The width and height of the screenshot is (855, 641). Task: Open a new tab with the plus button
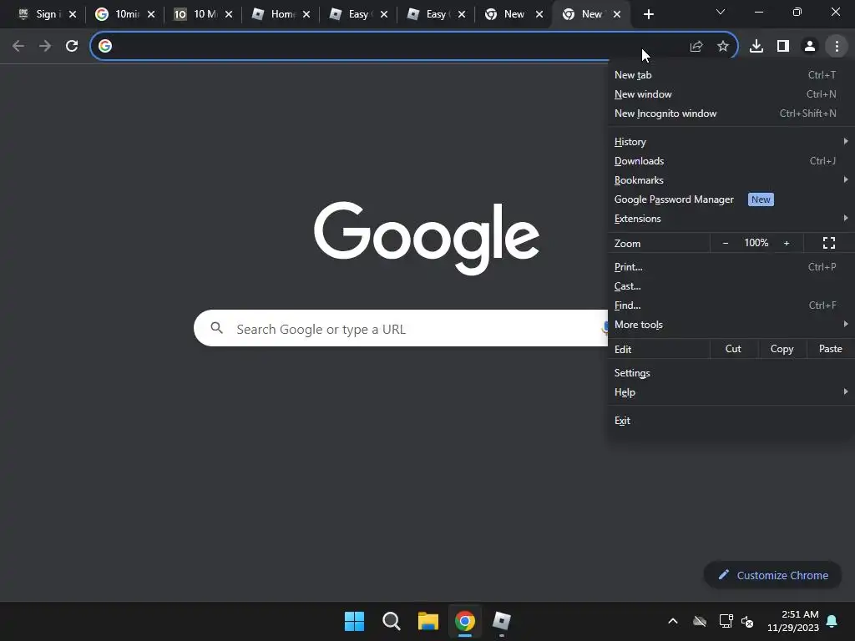pyautogui.click(x=648, y=14)
